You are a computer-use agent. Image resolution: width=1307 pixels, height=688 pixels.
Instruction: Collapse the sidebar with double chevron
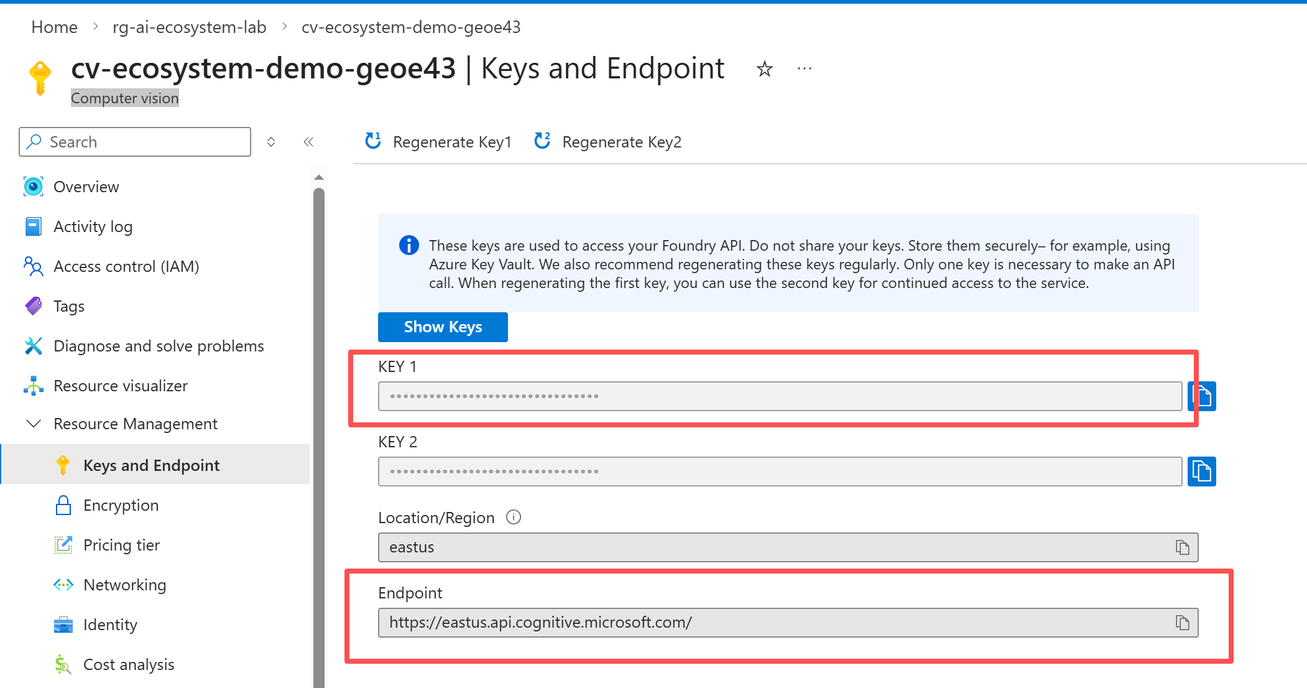click(308, 142)
